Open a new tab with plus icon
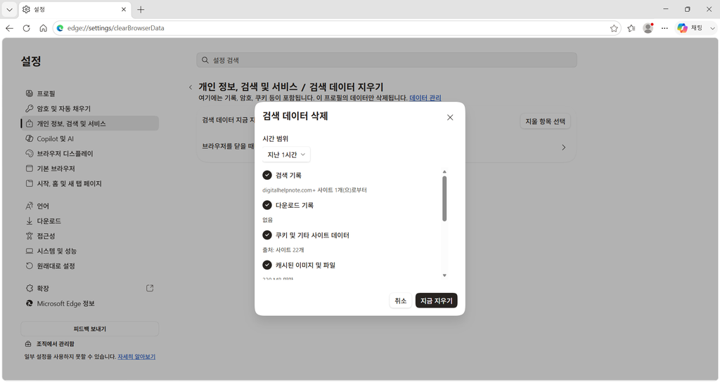 pos(141,9)
